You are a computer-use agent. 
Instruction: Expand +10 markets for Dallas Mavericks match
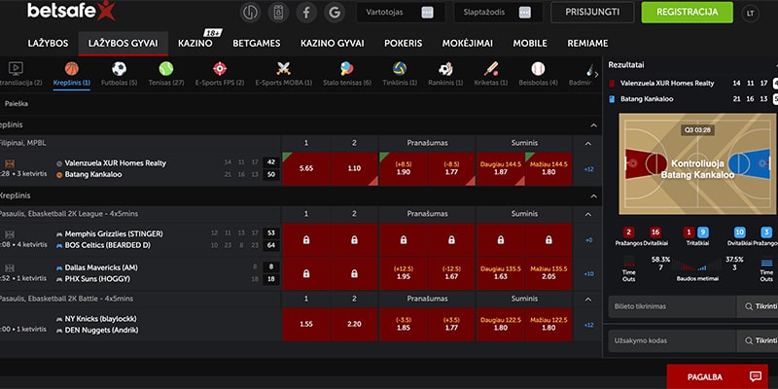click(x=589, y=274)
